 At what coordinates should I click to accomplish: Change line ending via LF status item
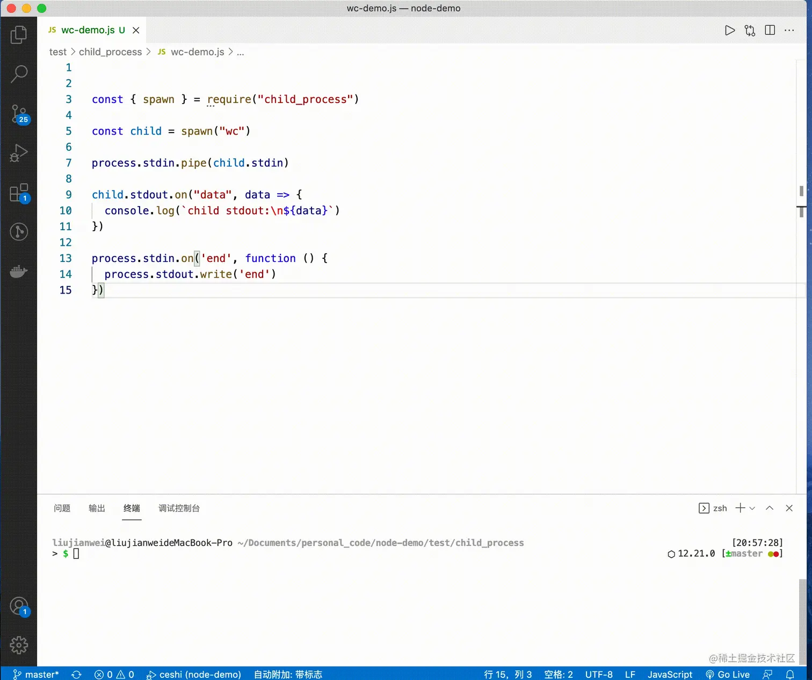coord(630,674)
